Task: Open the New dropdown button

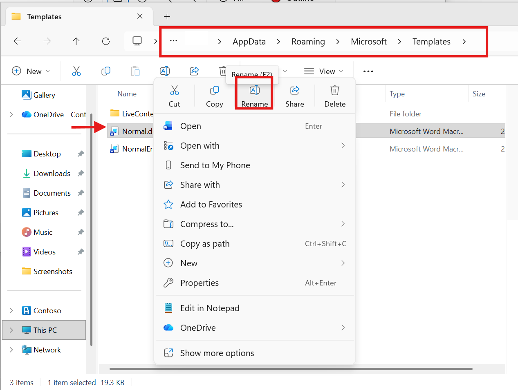Action: (31, 71)
